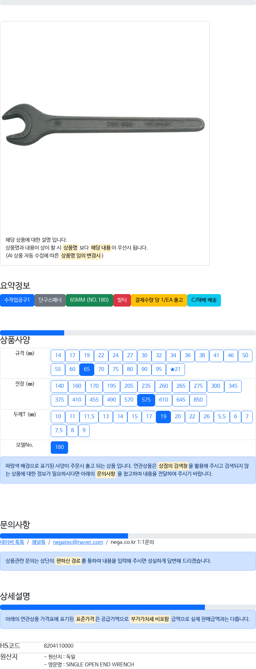Image resolution: width=256 pixels, height=669 pixels.
Task: Select size 65 in 규격 row
Action: coord(87,369)
